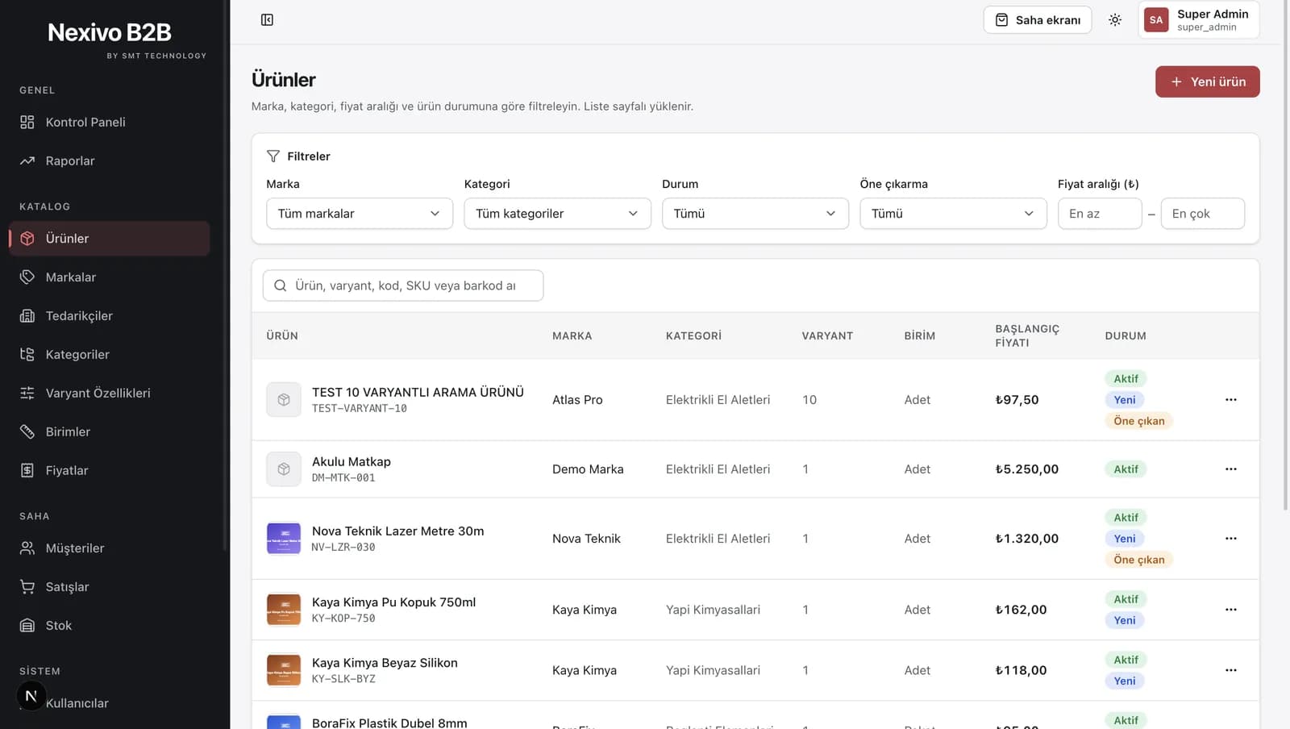Image resolution: width=1290 pixels, height=729 pixels.
Task: Click the Stok warehouse icon
Action: [x=27, y=625]
